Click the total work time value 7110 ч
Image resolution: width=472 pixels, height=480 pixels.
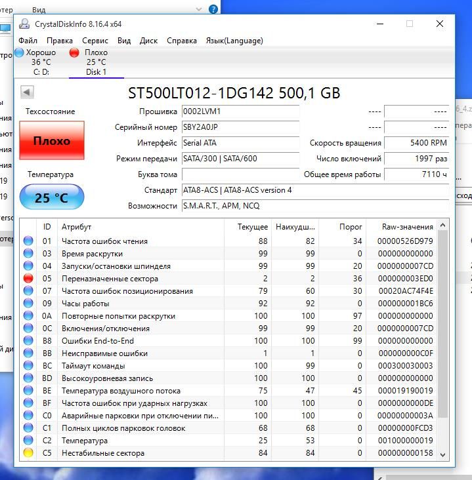tap(416, 174)
